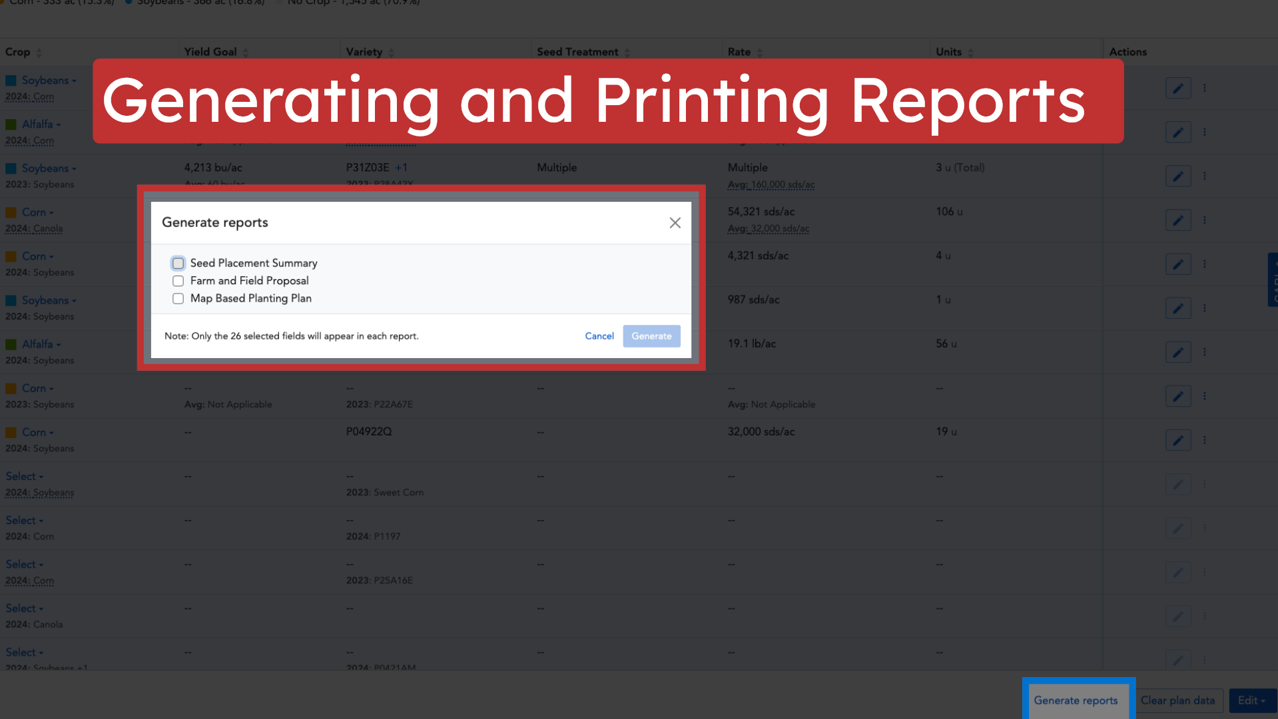The height and width of the screenshot is (719, 1278).
Task: Open the more options menu for the 3 u (Total) row
Action: point(1205,176)
